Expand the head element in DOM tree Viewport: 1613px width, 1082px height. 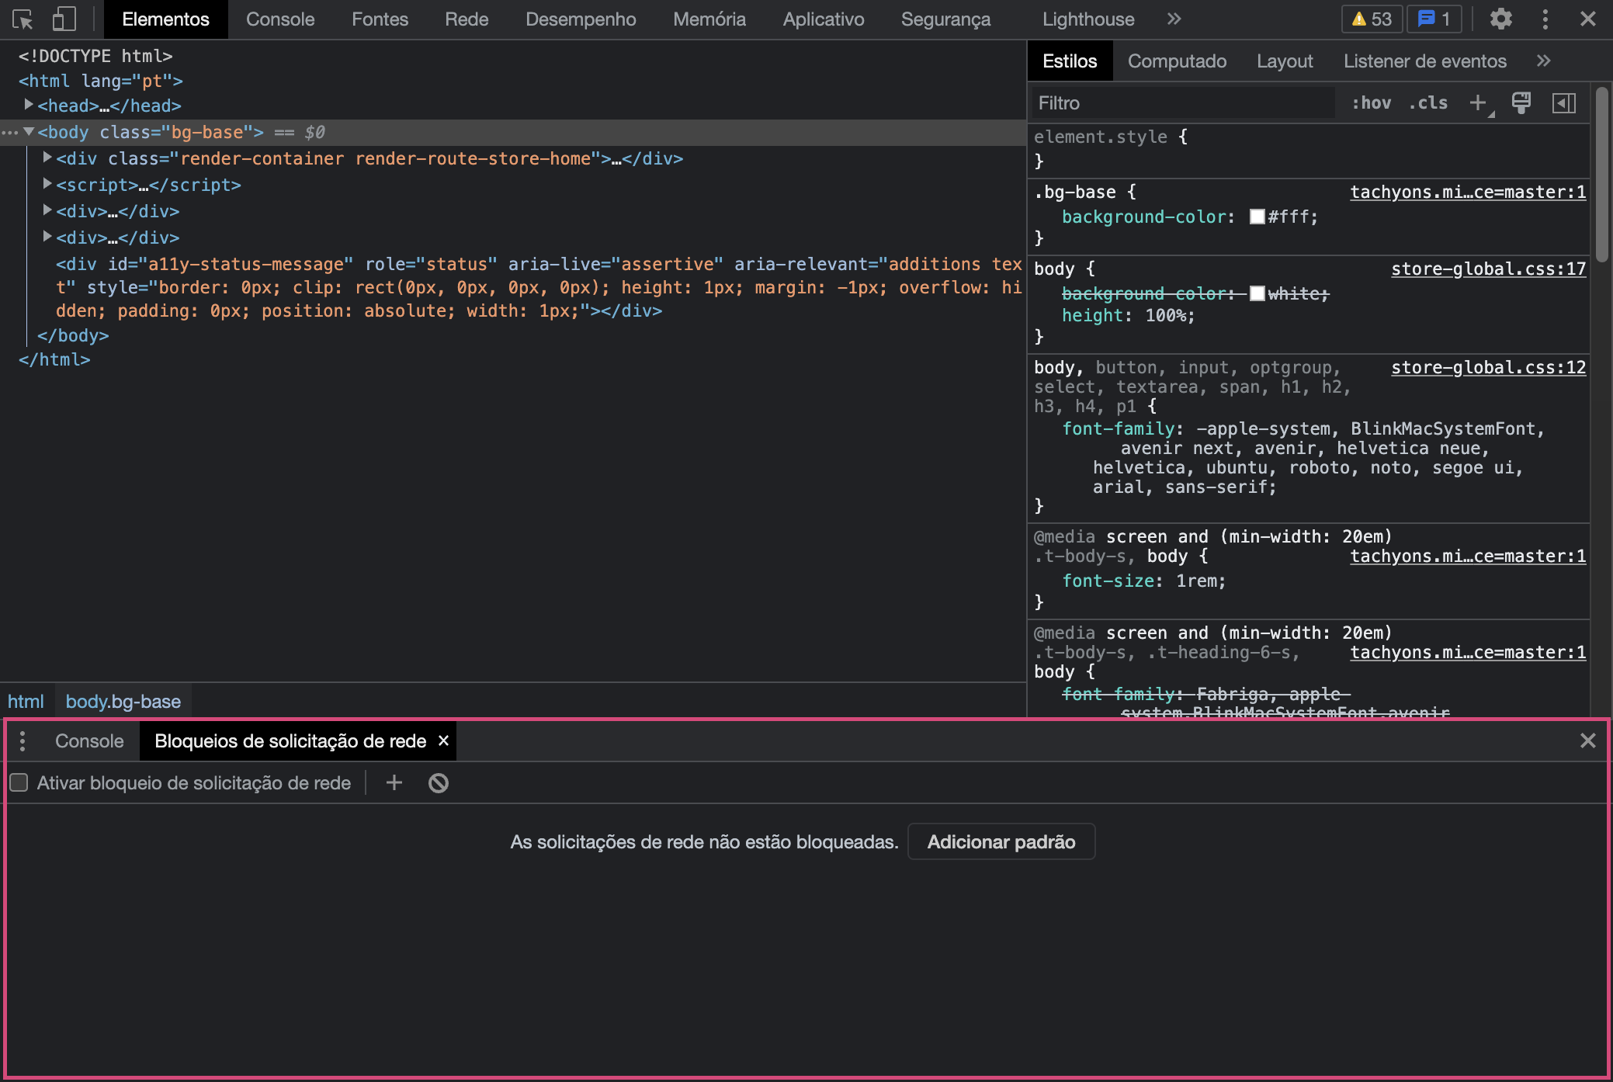pos(29,106)
